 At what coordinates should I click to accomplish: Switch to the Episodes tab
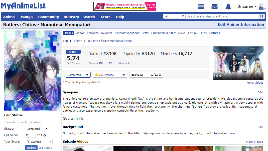coord(93,33)
